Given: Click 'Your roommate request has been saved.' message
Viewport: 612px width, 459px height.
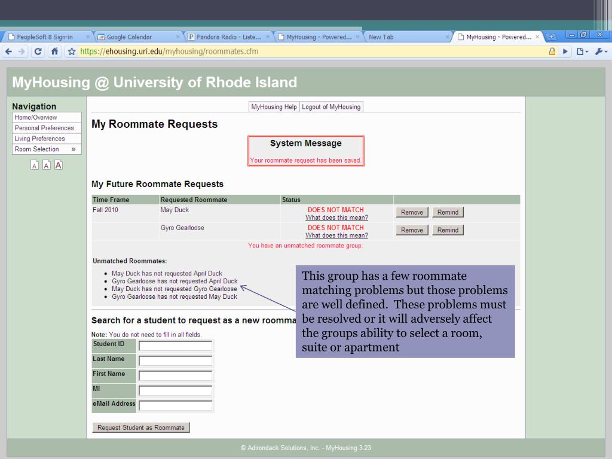Looking at the screenshot, I should coord(305,160).
